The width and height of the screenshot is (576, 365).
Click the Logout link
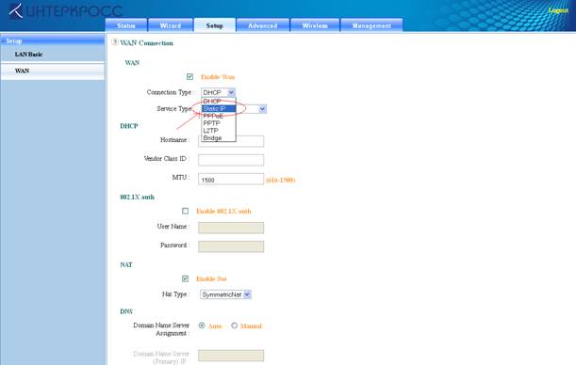click(558, 10)
